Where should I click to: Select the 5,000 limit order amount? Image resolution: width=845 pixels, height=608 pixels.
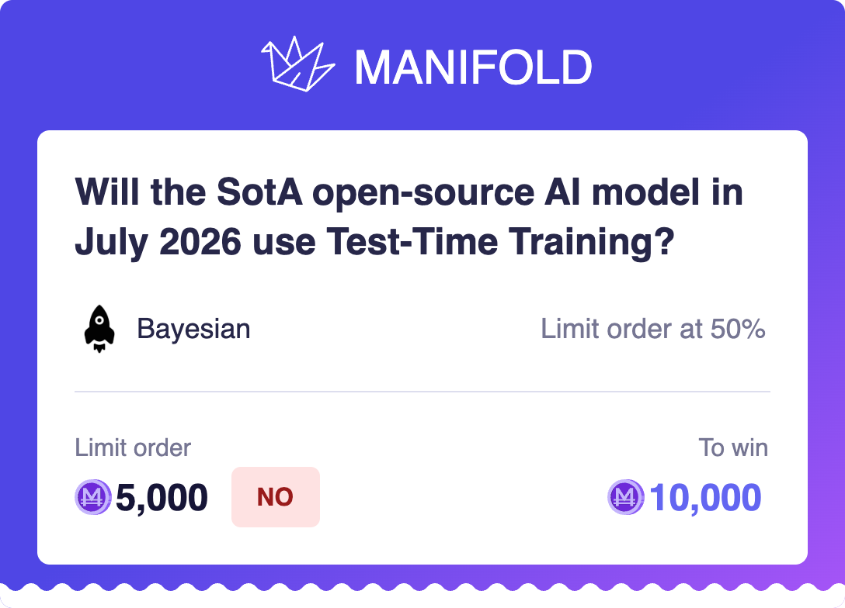(x=162, y=497)
